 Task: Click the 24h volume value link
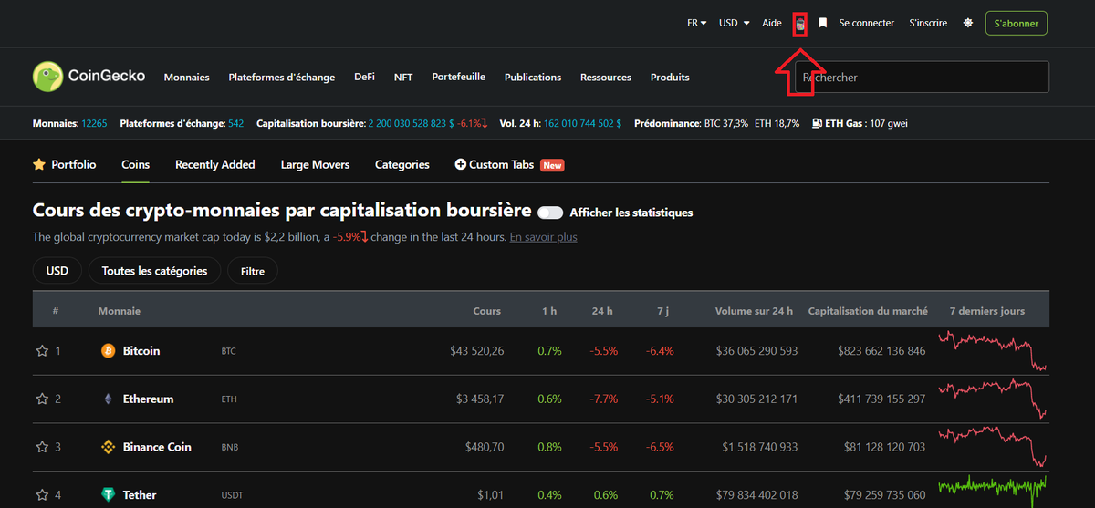tap(582, 123)
